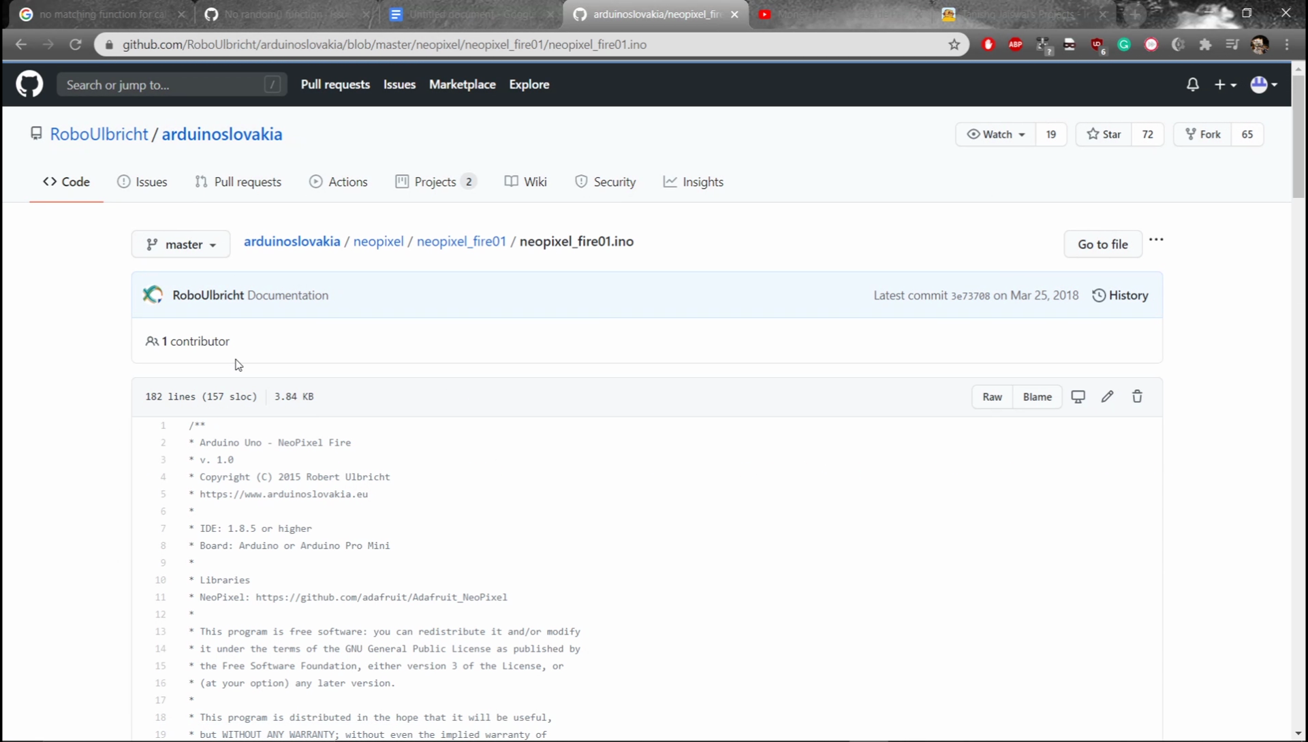Edit this file with pencil icon
1308x742 pixels.
click(1108, 397)
